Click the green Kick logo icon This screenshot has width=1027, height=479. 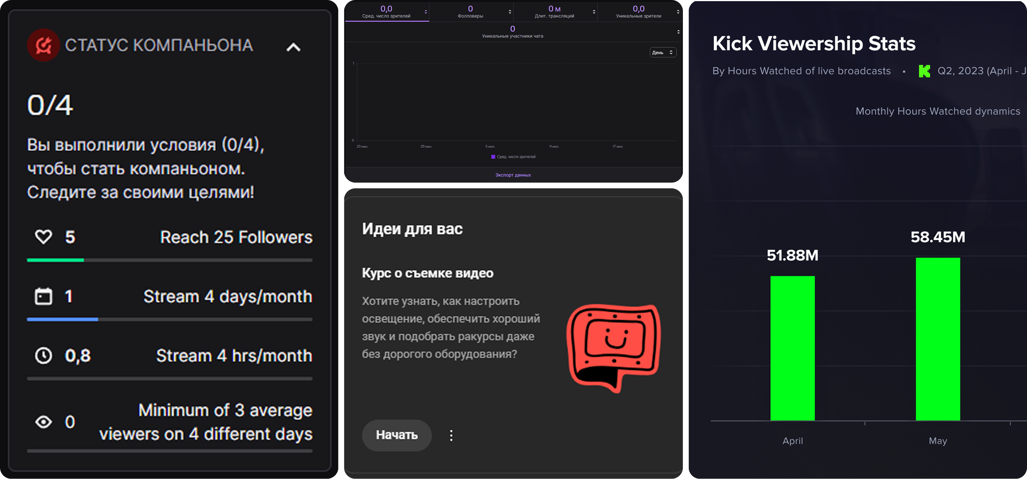pyautogui.click(x=924, y=71)
